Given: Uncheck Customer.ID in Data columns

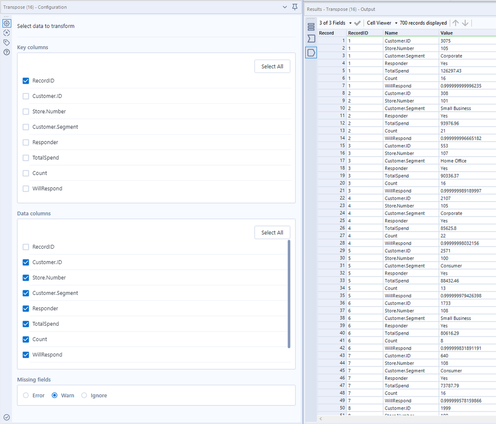Looking at the screenshot, I should (x=26, y=262).
